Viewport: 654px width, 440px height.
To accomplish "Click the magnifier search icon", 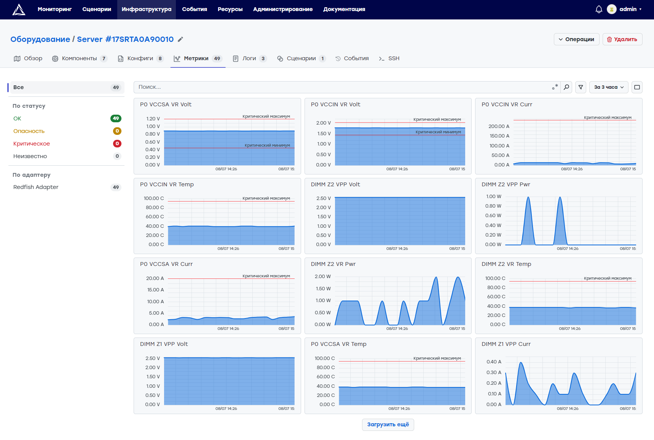I will point(566,87).
